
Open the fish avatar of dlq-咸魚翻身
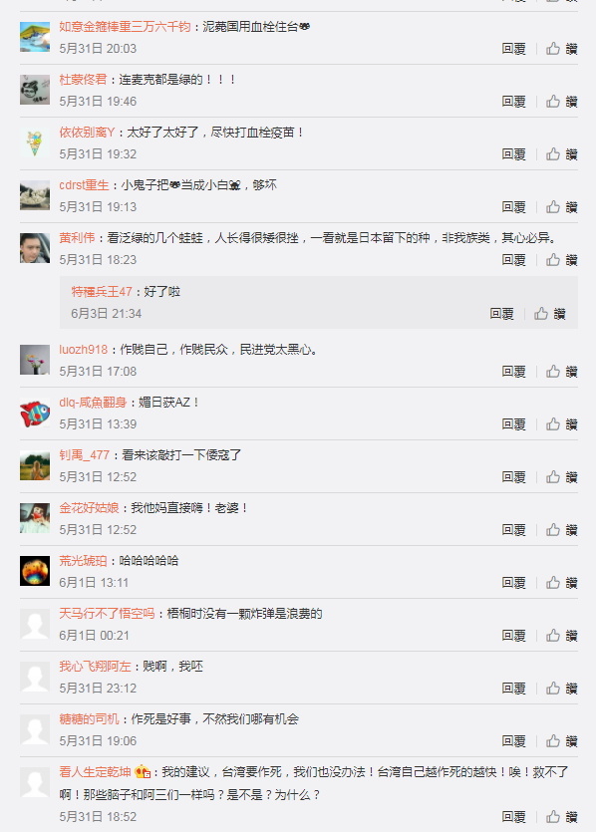[35, 414]
